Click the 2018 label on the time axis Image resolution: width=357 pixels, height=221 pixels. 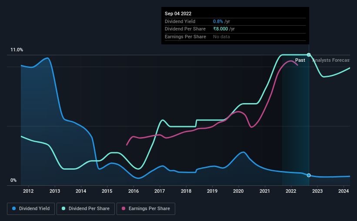pos(186,191)
